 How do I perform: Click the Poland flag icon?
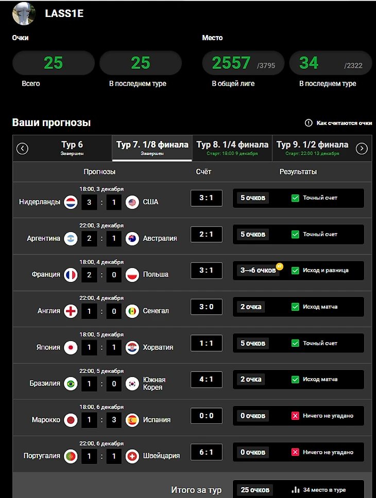[132, 275]
